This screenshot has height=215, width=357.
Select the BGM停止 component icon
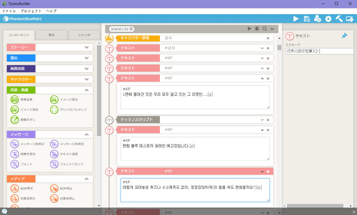(54, 189)
